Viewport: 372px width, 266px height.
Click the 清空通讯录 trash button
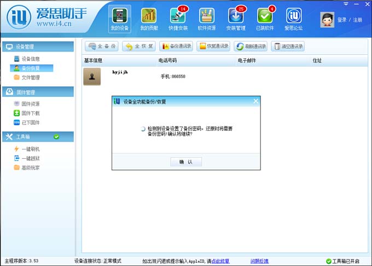288,46
